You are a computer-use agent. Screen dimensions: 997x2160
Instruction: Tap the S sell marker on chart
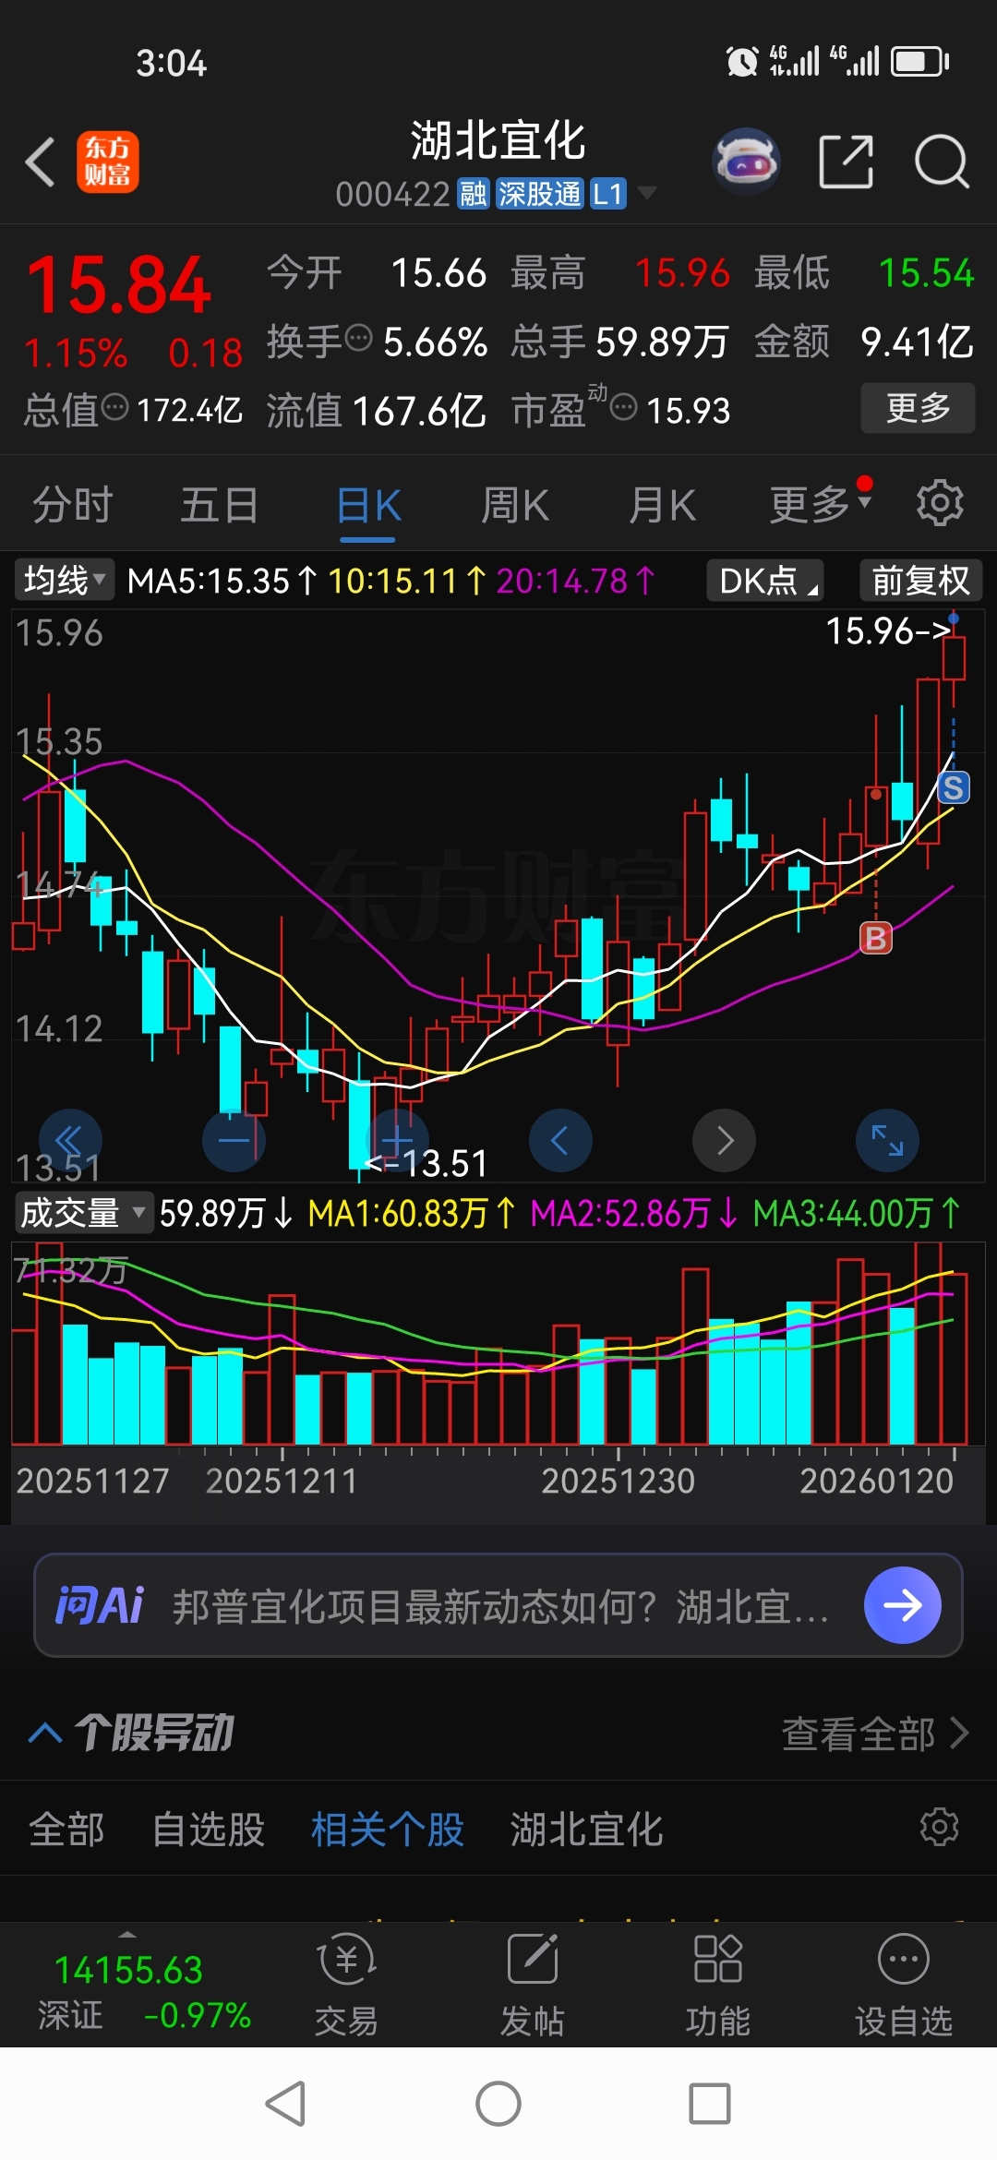(x=954, y=787)
